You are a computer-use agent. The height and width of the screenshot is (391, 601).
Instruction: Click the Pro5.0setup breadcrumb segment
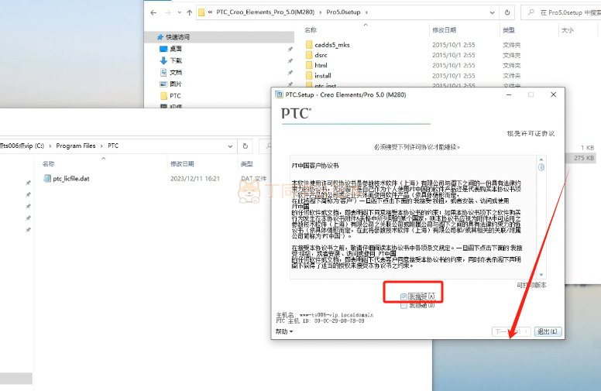click(x=343, y=12)
